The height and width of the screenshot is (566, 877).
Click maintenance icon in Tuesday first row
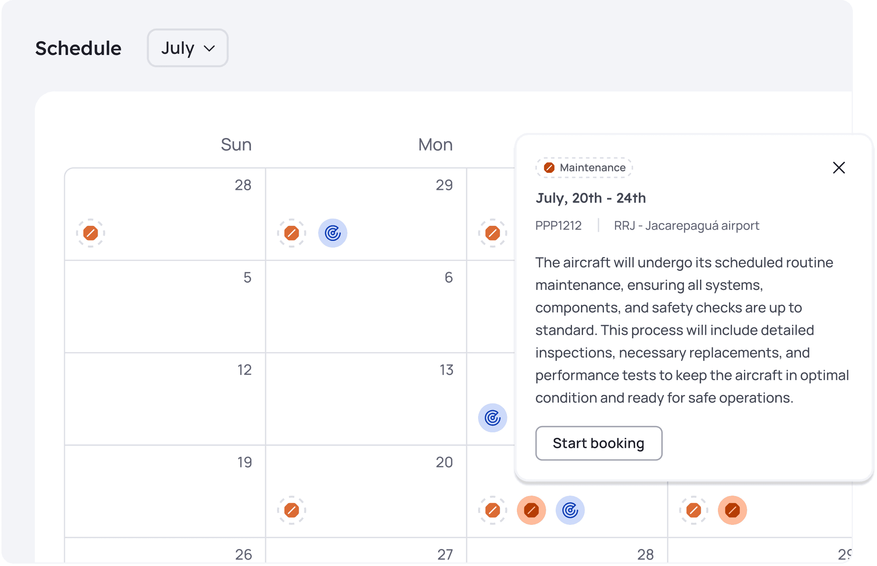point(492,233)
